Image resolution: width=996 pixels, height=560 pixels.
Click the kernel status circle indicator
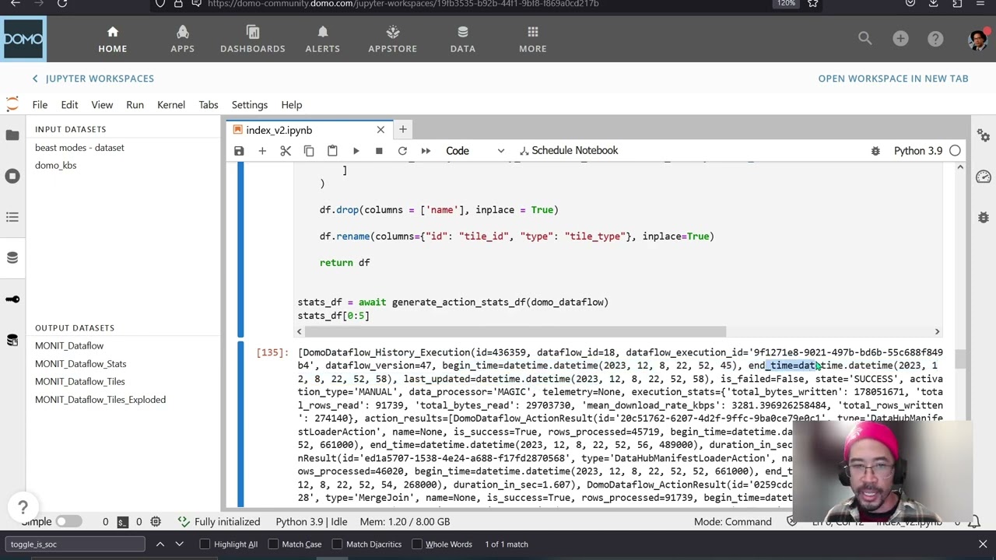point(955,151)
